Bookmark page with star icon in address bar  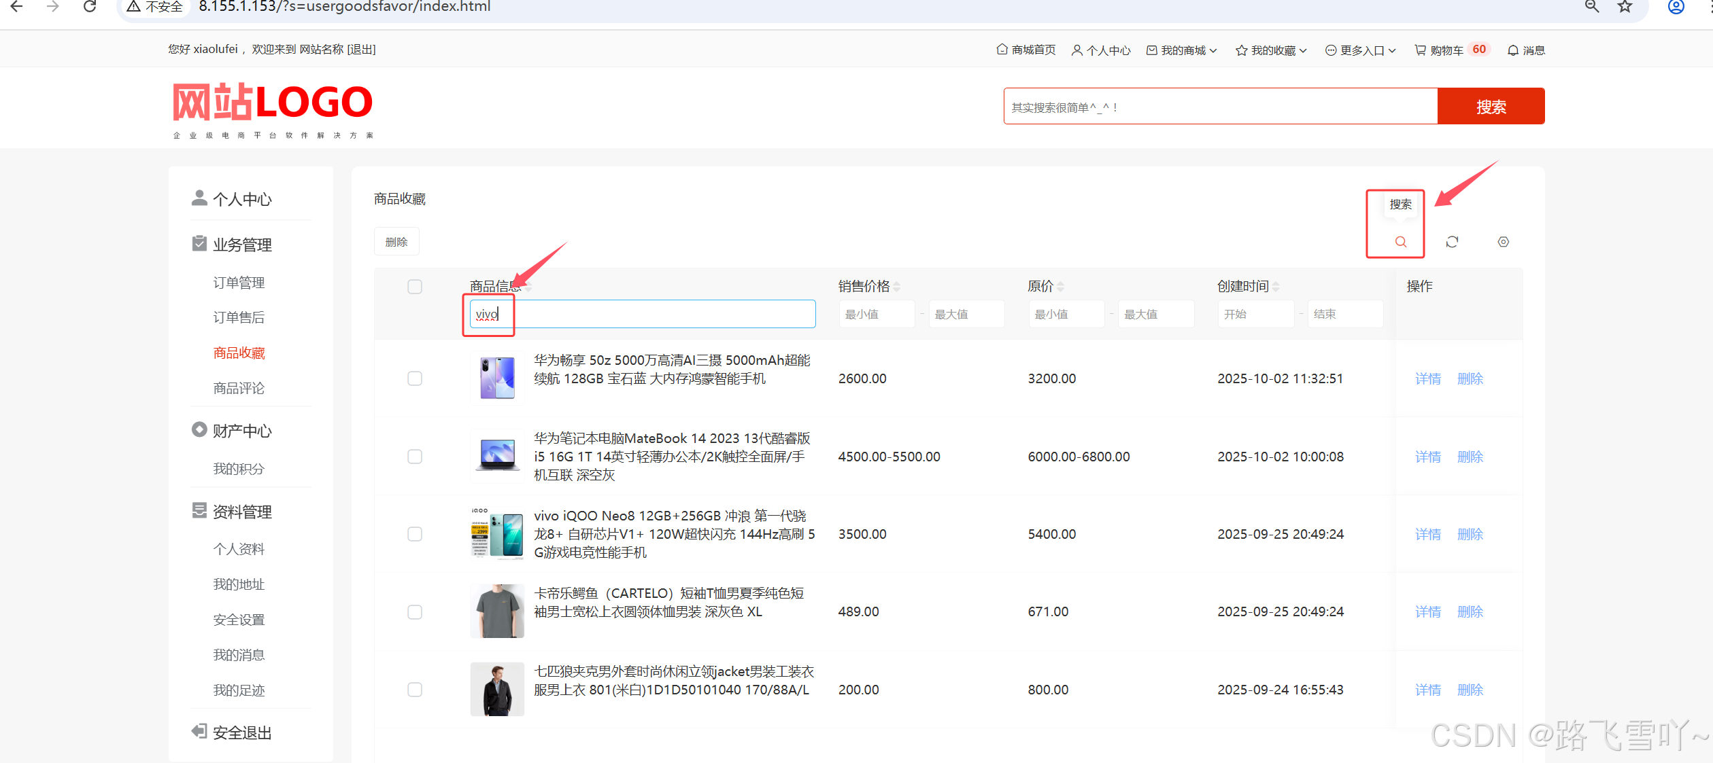pyautogui.click(x=1625, y=7)
